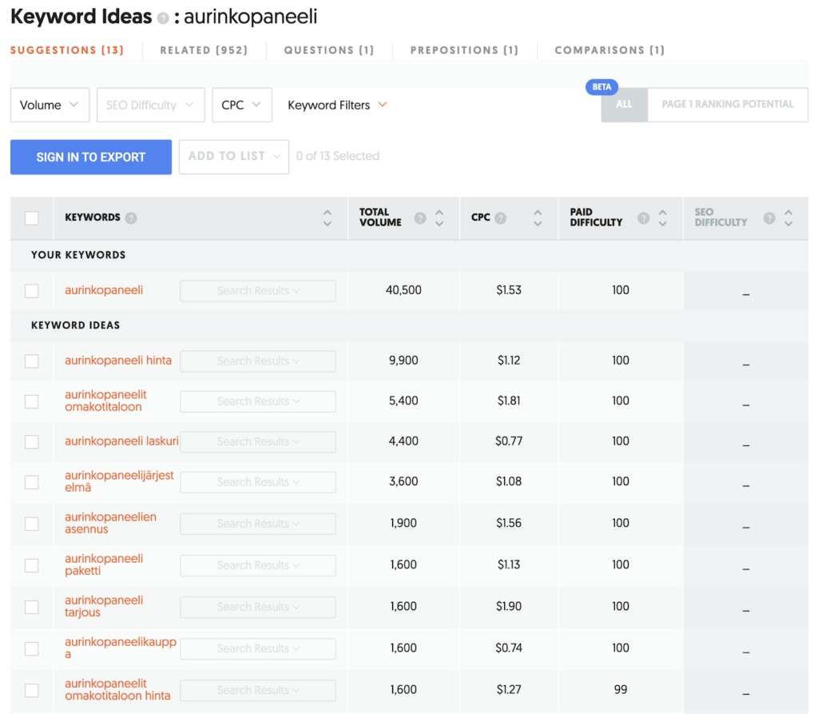
Task: Open the CPC filter dropdown
Action: coord(241,105)
